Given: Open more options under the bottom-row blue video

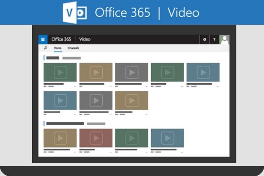Looking at the screenshot, I should [x=182, y=152].
